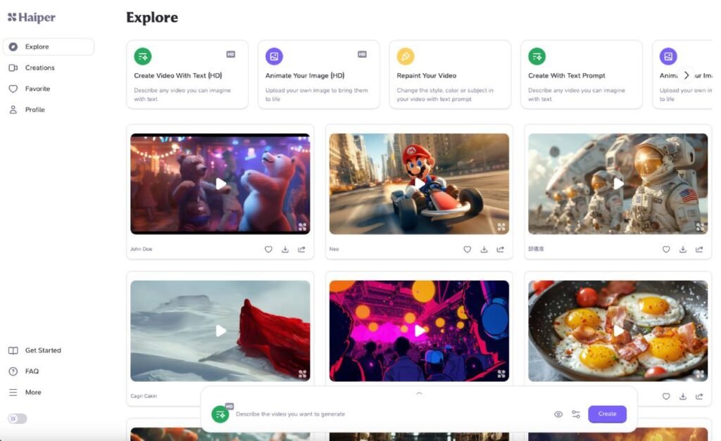Click the yellow Repaint Your Video icon
Screen dimensions: 721x441
(406, 56)
